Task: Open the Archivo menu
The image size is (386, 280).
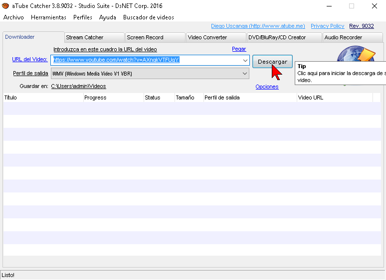Action: [x=13, y=17]
